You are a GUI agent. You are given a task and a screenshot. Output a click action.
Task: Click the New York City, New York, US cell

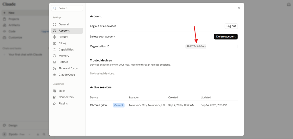pyautogui.click(x=147, y=105)
